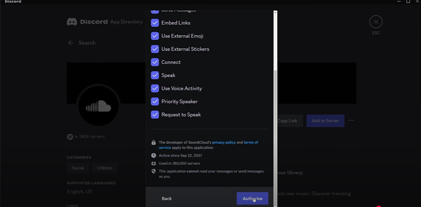
Task: Click the SoundCloud app avatar
Action: pos(98,105)
